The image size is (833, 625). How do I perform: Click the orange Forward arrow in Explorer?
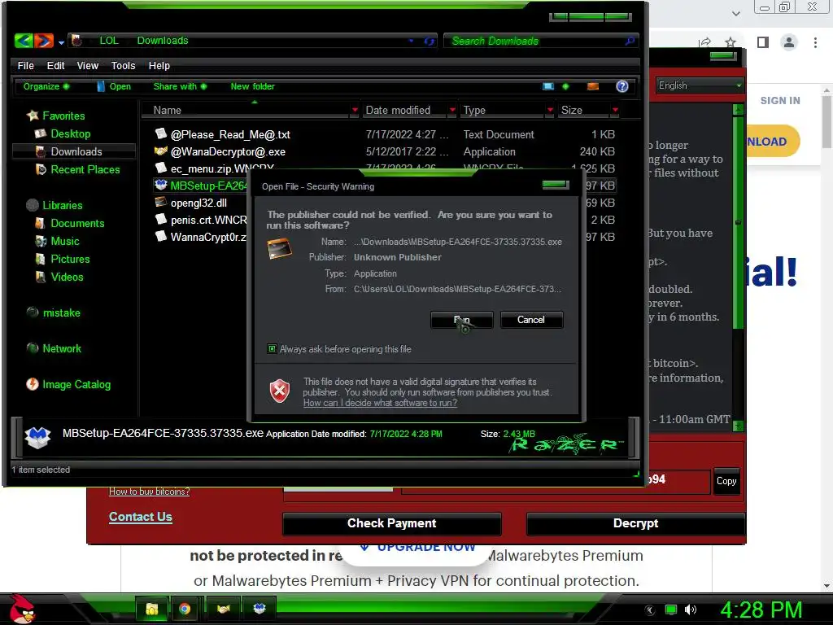(44, 41)
